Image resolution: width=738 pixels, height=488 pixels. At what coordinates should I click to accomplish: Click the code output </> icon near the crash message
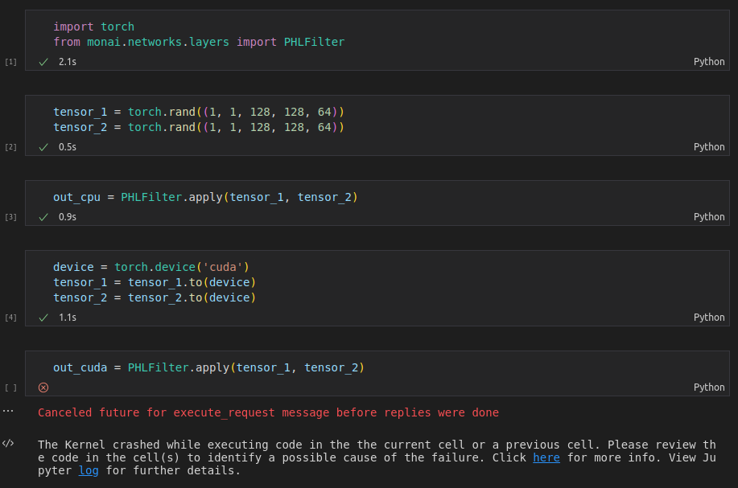coord(9,441)
